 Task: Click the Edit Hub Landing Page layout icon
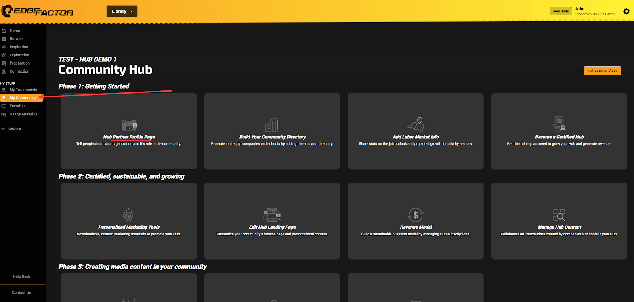pos(272,215)
